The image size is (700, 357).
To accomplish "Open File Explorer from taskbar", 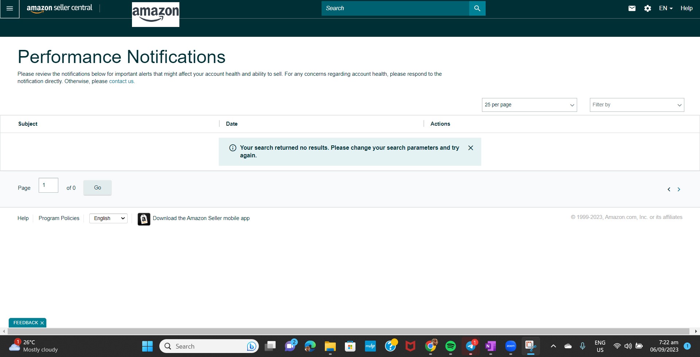I will coord(330,346).
